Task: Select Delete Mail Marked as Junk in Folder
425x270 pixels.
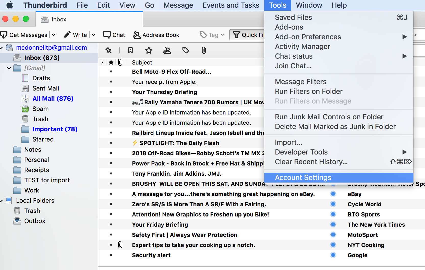Action: point(339,126)
